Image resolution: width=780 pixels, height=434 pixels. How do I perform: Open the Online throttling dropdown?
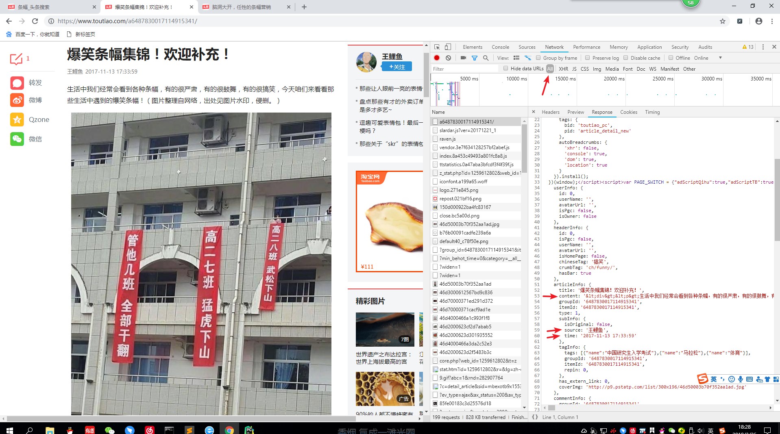click(x=708, y=58)
